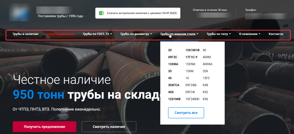Select steel grade 10Г2ФБЮ
The width and height of the screenshot is (294, 134).
[x=192, y=99]
